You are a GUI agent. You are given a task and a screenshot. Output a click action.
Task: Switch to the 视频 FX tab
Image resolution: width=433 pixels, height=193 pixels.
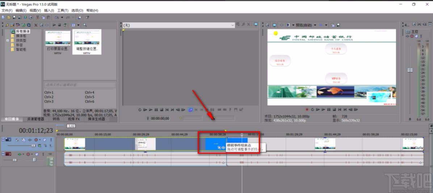(73, 119)
